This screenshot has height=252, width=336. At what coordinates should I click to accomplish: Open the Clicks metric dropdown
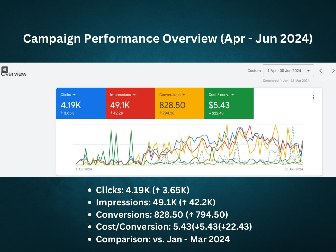point(68,95)
